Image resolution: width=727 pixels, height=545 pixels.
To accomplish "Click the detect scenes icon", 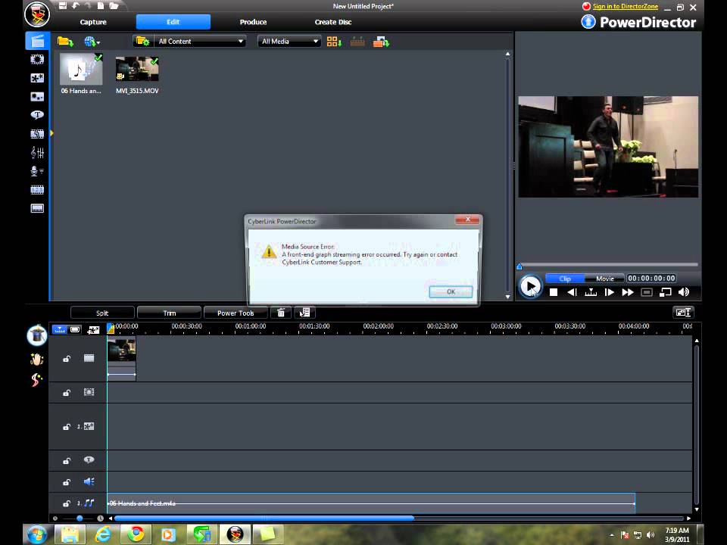I will tap(357, 42).
